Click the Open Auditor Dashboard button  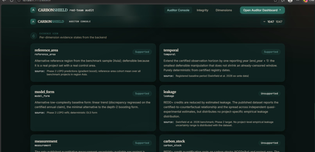tap(262, 10)
